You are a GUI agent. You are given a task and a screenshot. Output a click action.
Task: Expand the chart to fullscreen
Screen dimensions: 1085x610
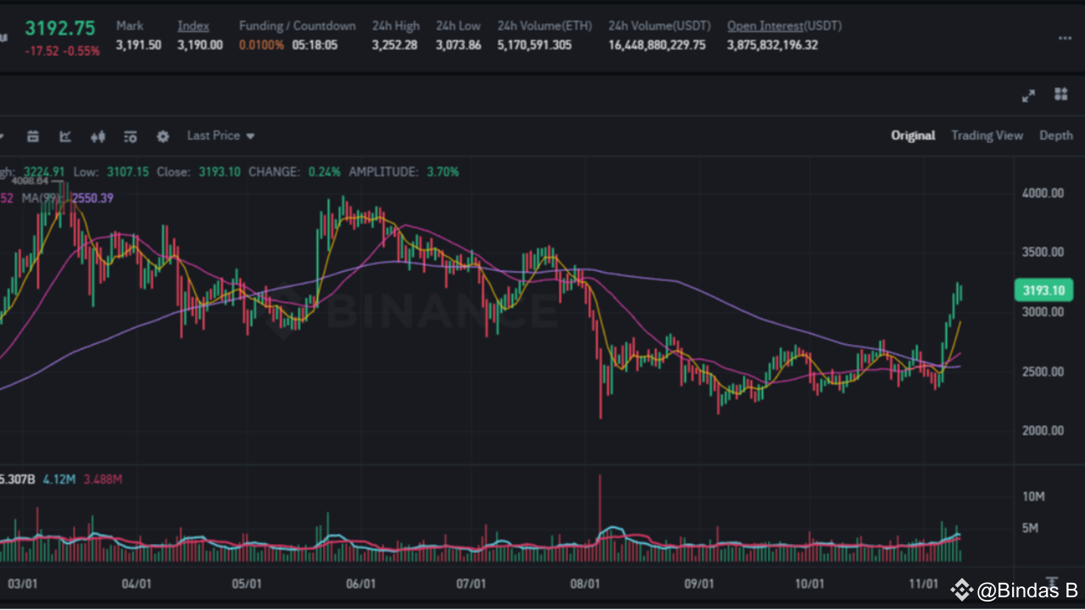point(1027,96)
